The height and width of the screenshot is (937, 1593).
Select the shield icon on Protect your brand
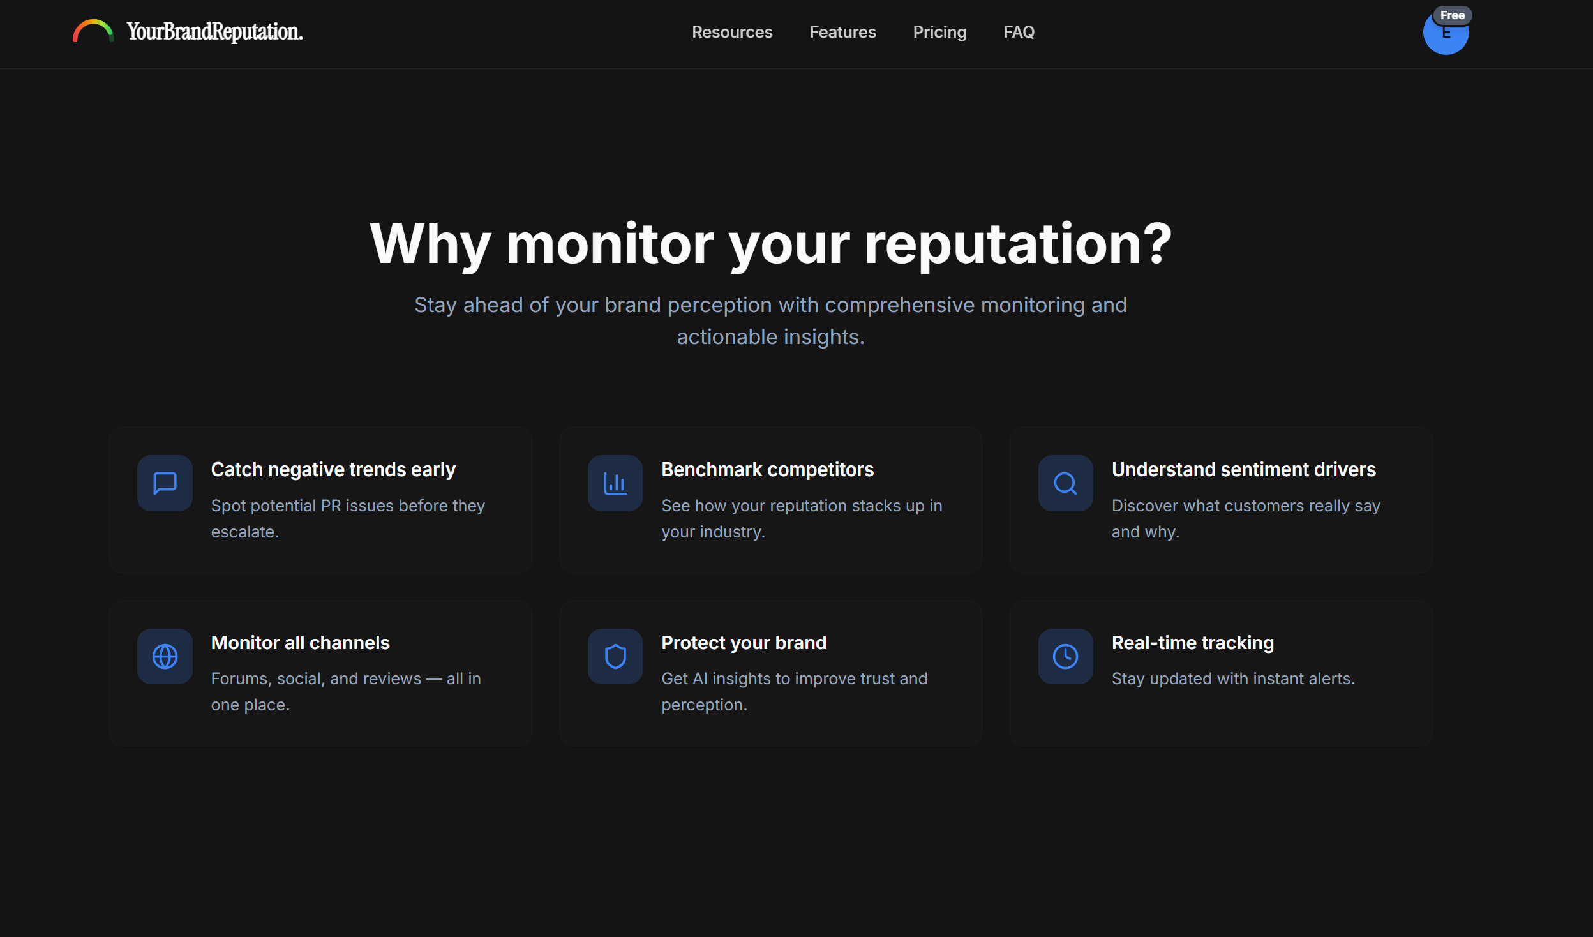615,656
